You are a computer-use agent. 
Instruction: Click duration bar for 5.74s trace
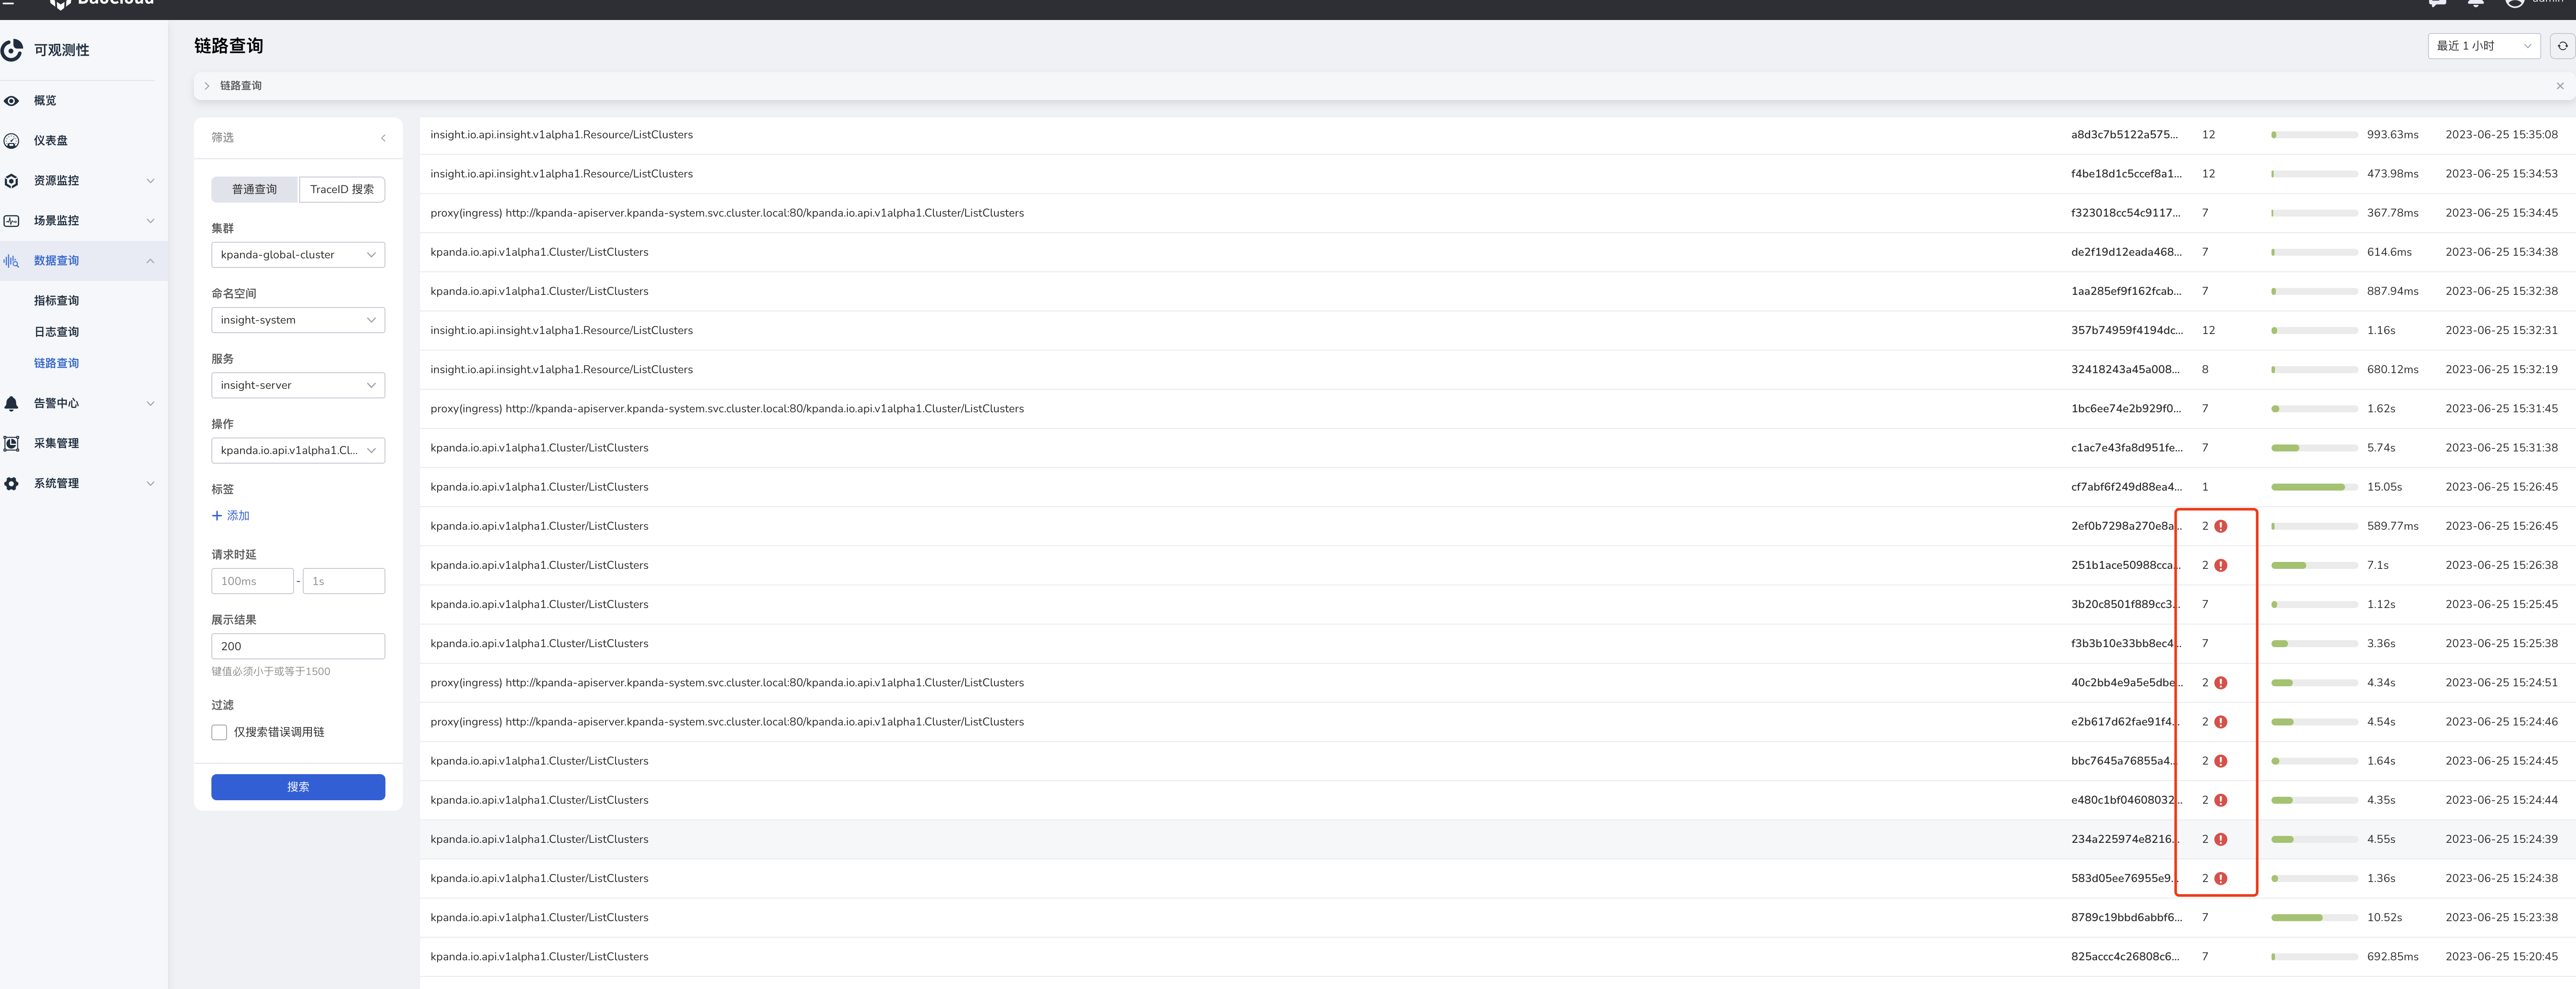tap(2314, 448)
